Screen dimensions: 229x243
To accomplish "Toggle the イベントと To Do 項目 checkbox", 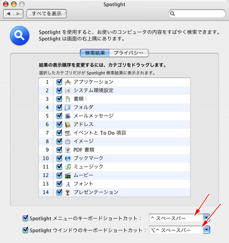I will (59, 133).
